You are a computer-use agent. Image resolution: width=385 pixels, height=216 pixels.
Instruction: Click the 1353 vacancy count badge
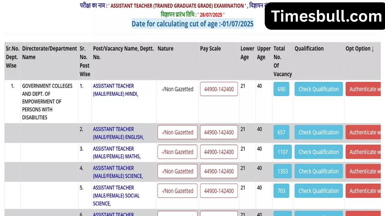click(282, 171)
